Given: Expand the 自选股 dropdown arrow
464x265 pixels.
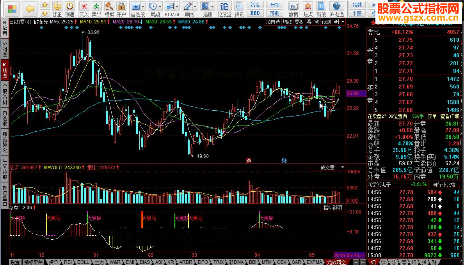Looking at the screenshot, I should pos(143,7).
